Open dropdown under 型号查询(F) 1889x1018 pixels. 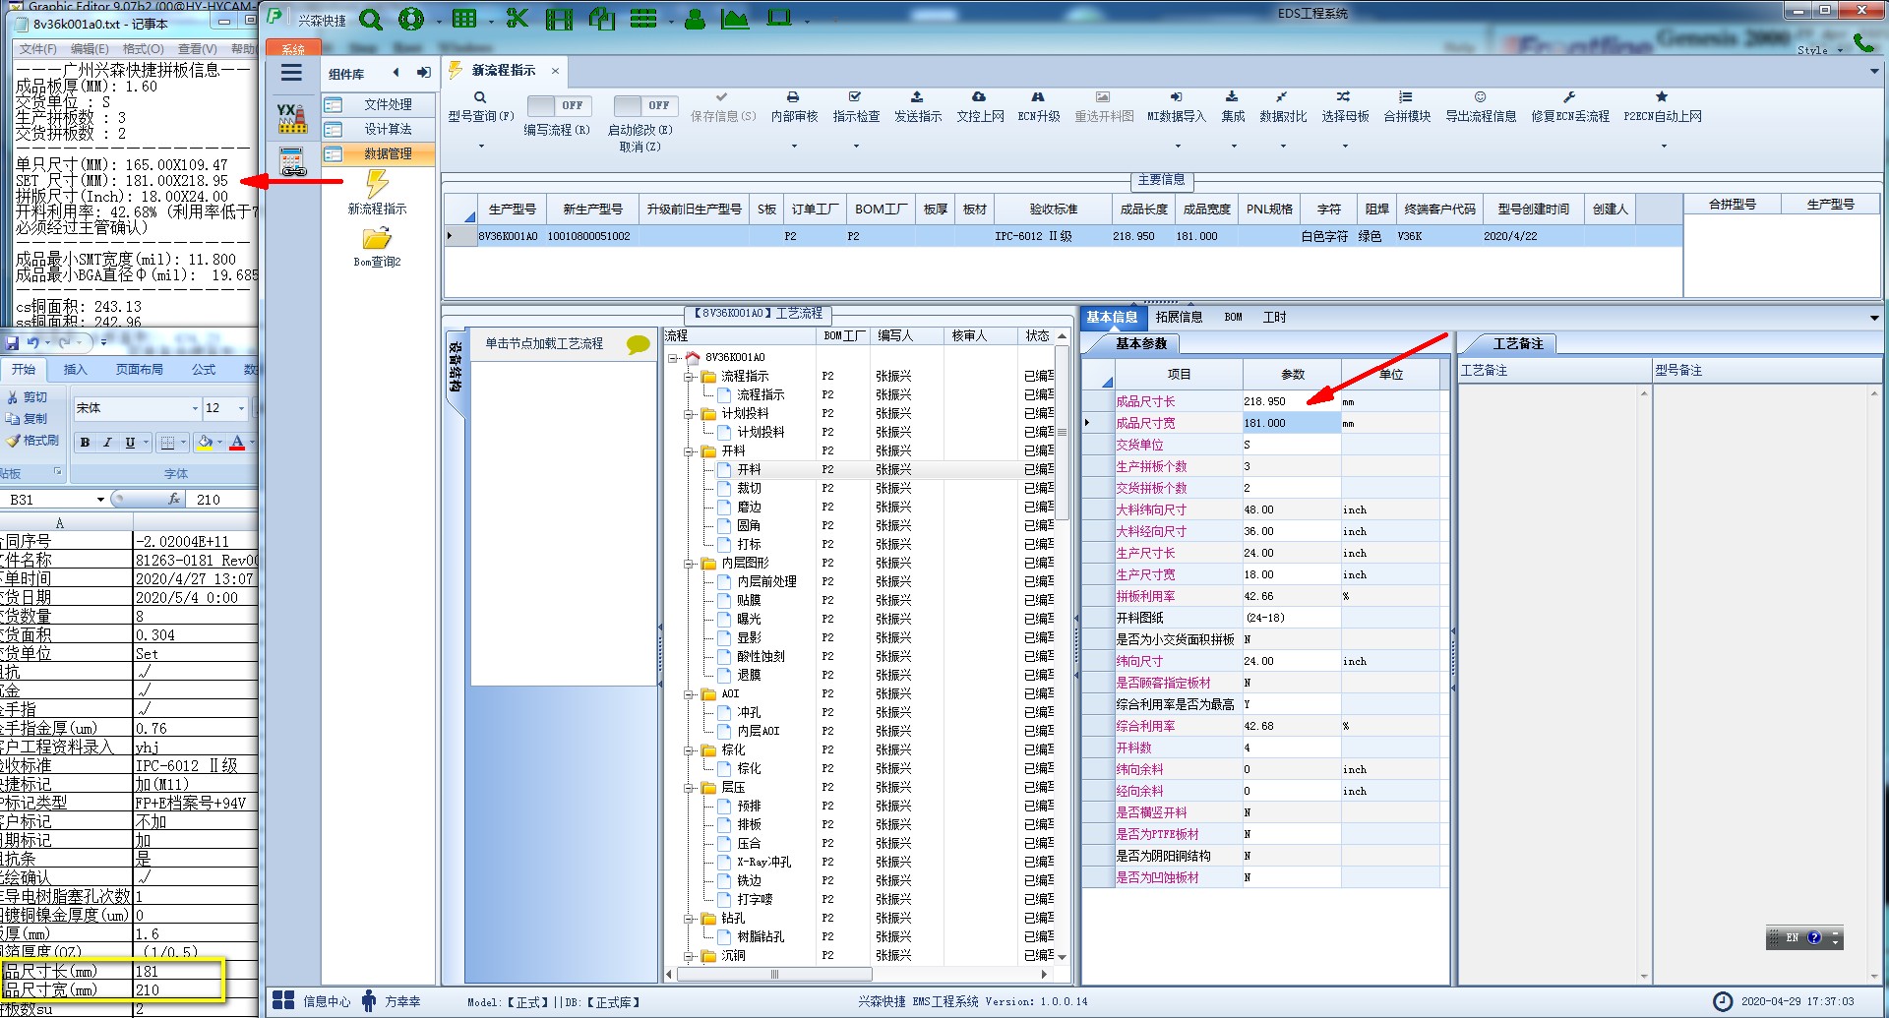tap(481, 147)
